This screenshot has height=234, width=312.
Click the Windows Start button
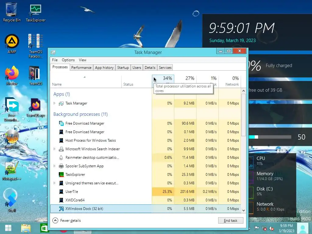click(x=8, y=228)
